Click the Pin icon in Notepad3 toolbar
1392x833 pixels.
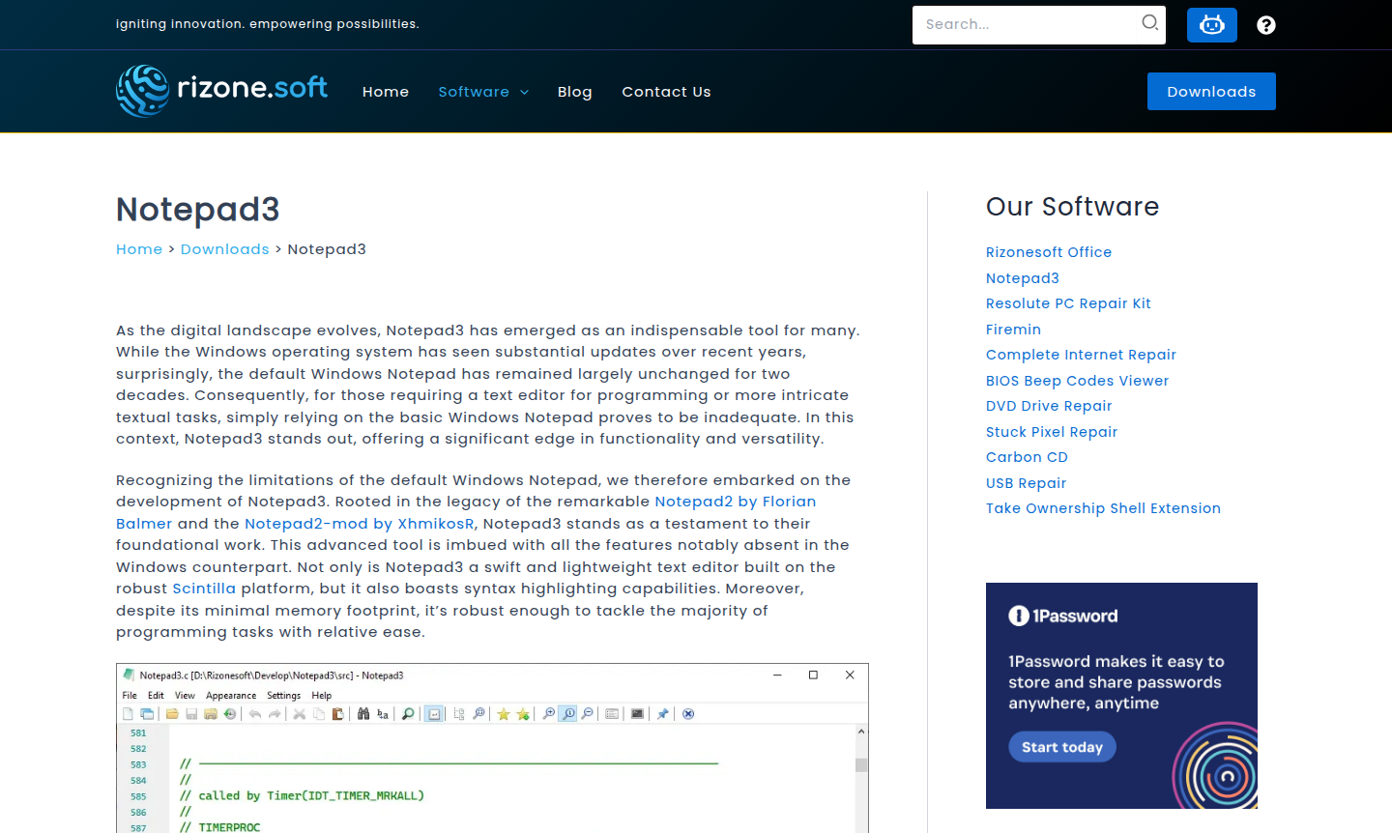[x=662, y=713]
